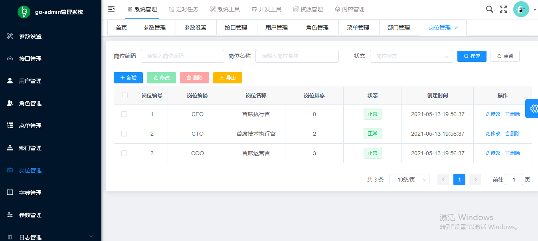This screenshot has height=241, width=538.
Task: Click the blue 新增 button
Action: click(x=128, y=78)
